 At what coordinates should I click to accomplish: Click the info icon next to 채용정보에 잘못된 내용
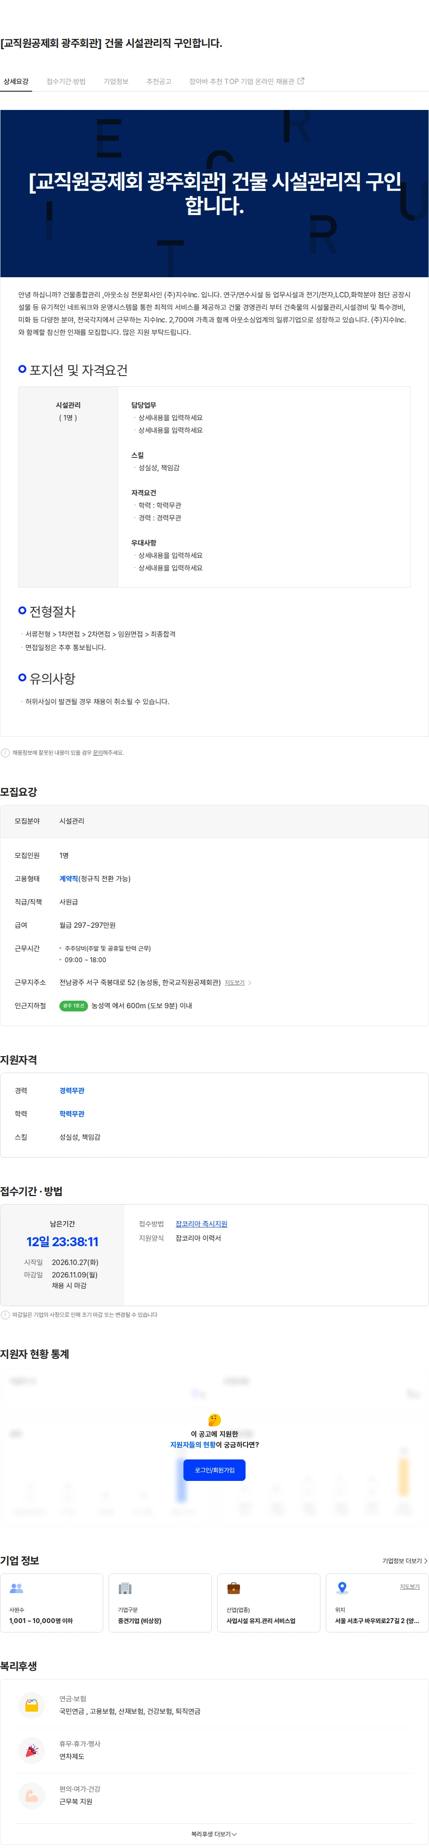point(6,753)
